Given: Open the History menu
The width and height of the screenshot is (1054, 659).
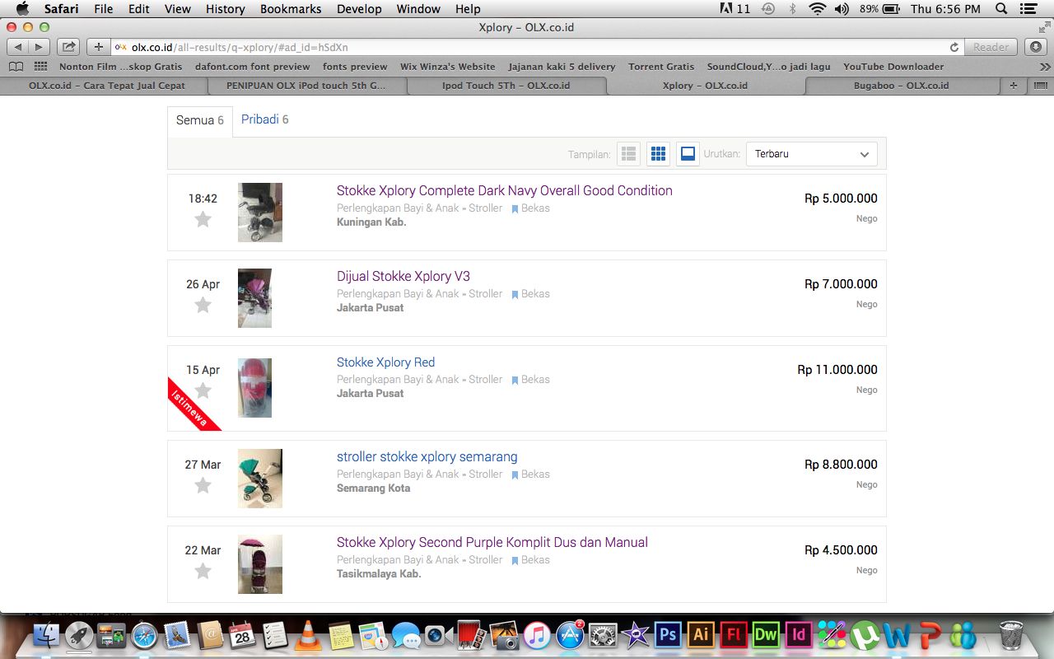Looking at the screenshot, I should pyautogui.click(x=226, y=9).
